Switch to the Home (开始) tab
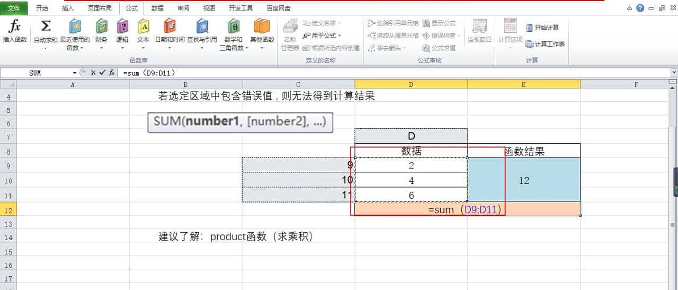The height and width of the screenshot is (290, 678). pos(42,8)
